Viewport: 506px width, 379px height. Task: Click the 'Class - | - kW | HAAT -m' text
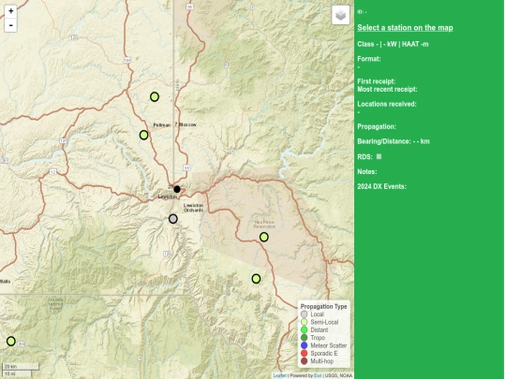coord(393,44)
